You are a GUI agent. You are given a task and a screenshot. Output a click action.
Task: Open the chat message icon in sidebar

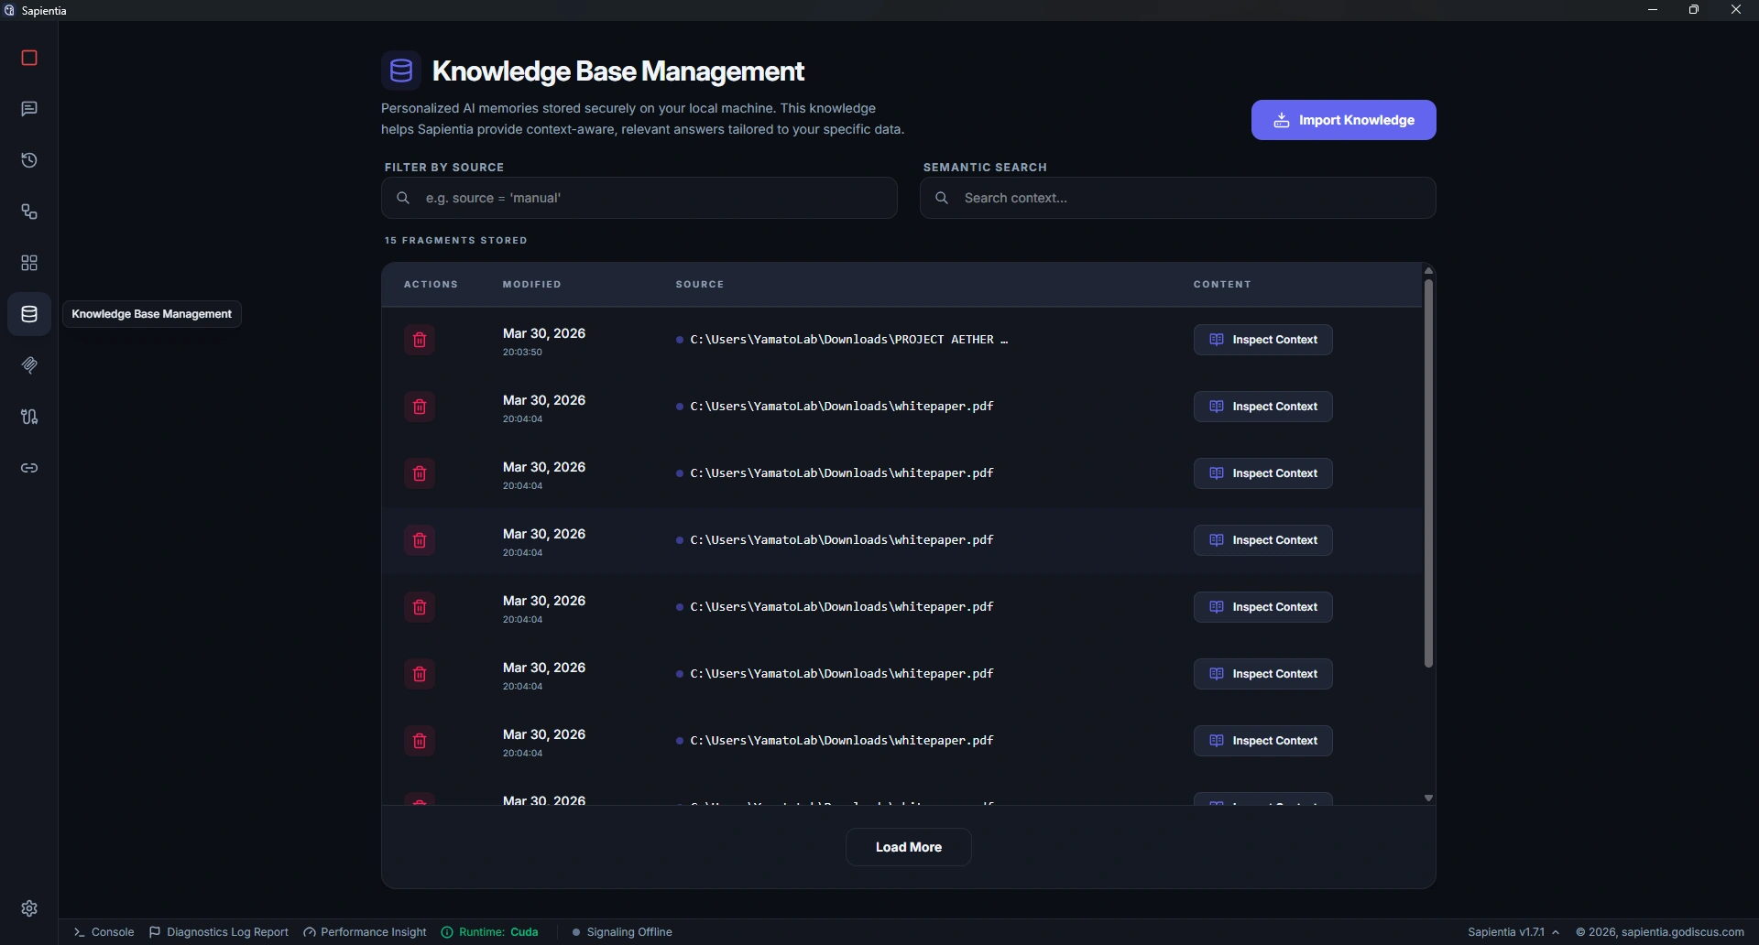pos(29,109)
